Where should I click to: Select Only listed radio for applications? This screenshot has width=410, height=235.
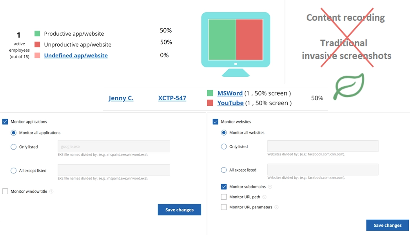click(14, 147)
